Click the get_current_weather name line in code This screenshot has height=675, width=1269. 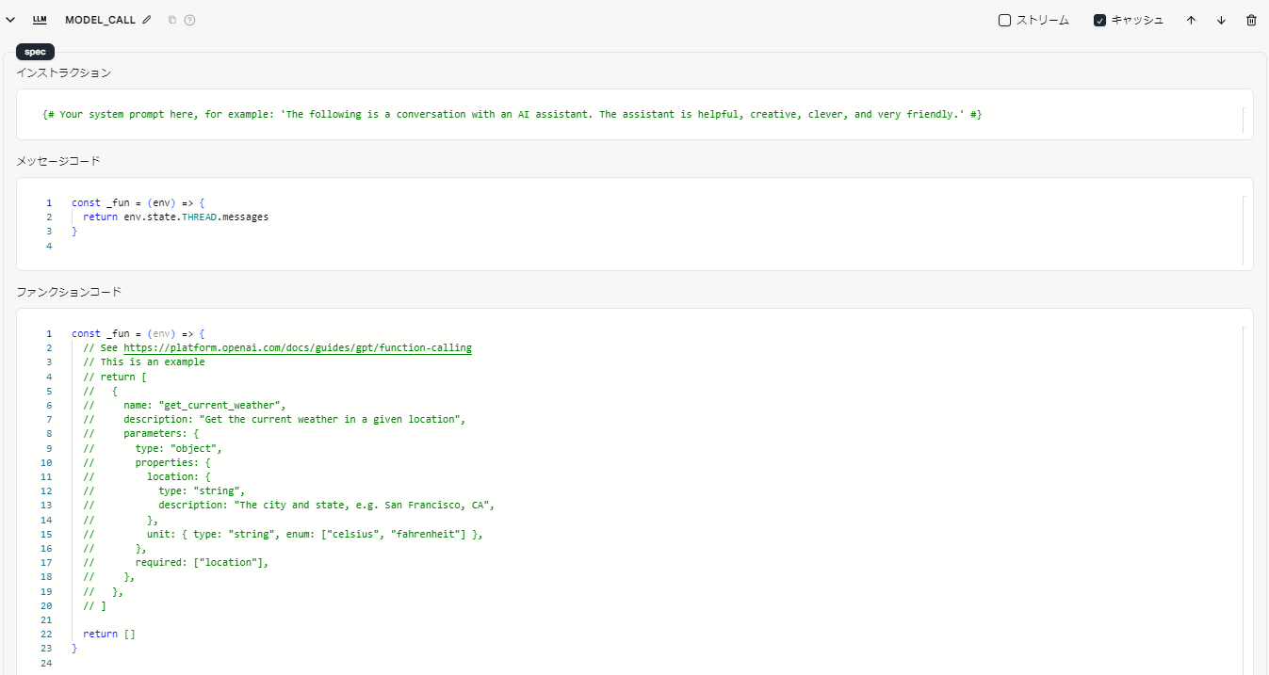(197, 405)
